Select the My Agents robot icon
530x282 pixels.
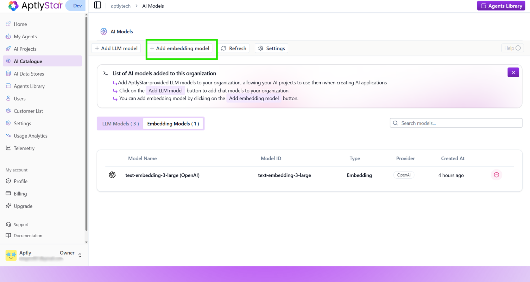[8, 37]
